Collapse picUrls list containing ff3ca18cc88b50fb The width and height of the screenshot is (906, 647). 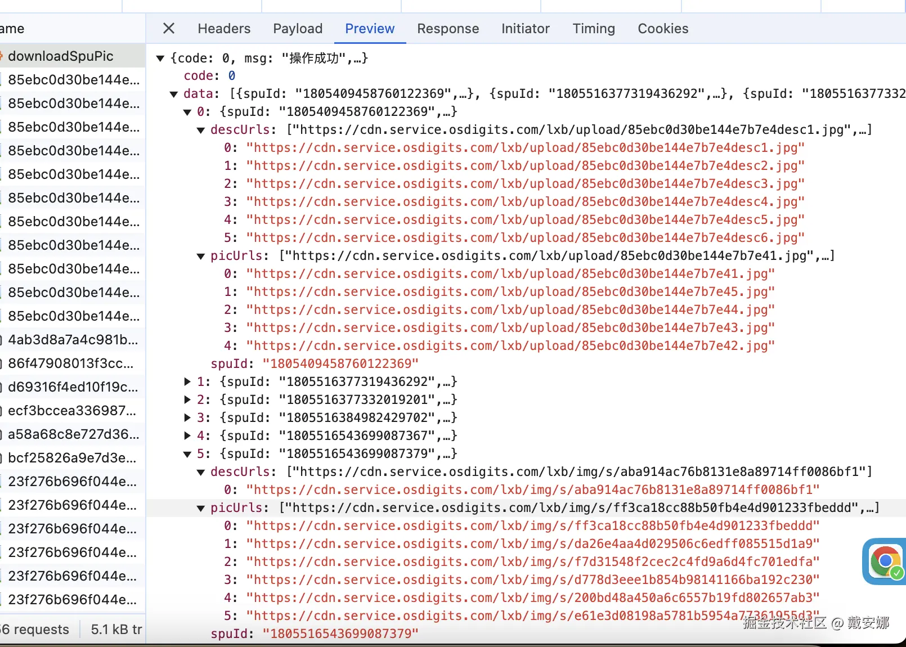[x=201, y=508]
